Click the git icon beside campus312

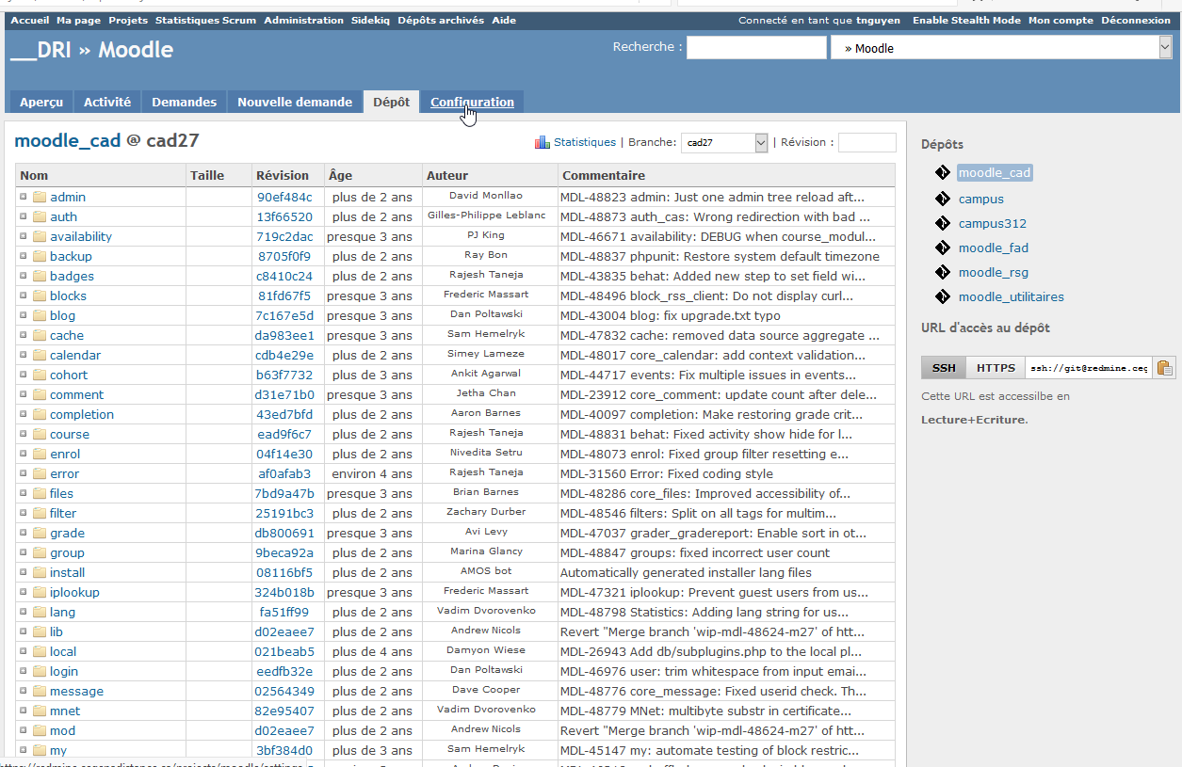(x=943, y=224)
